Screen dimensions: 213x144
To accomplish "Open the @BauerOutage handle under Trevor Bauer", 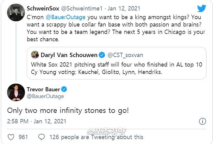I will [45, 96].
